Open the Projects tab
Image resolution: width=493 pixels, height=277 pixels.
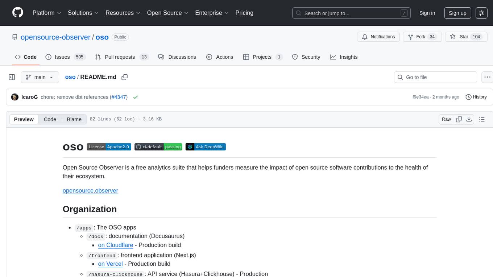pyautogui.click(x=263, y=57)
